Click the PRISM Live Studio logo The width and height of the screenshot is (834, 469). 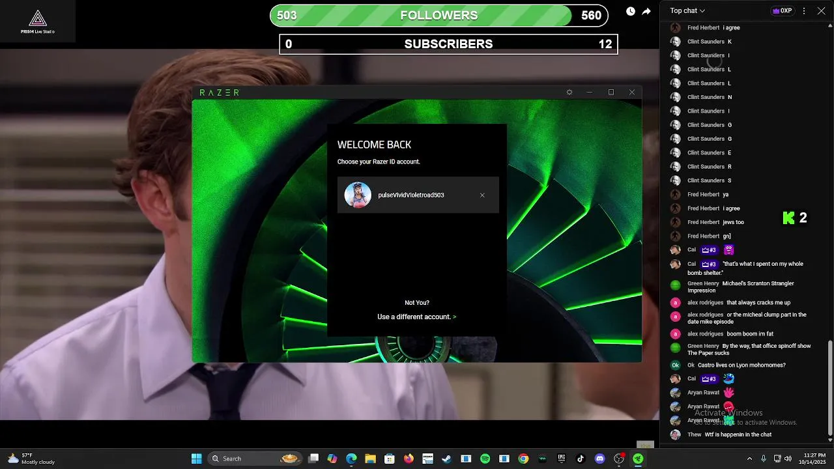tap(37, 21)
